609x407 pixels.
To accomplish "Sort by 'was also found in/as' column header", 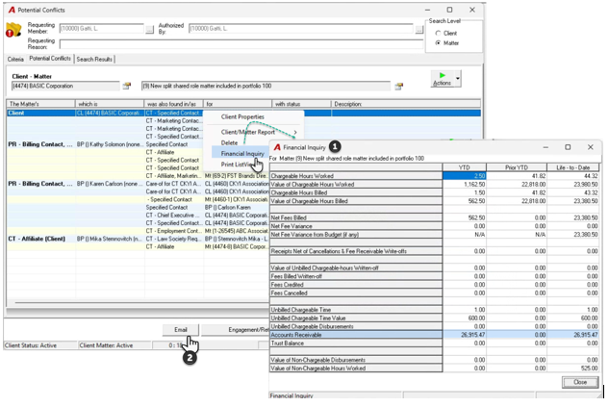I will (173, 104).
